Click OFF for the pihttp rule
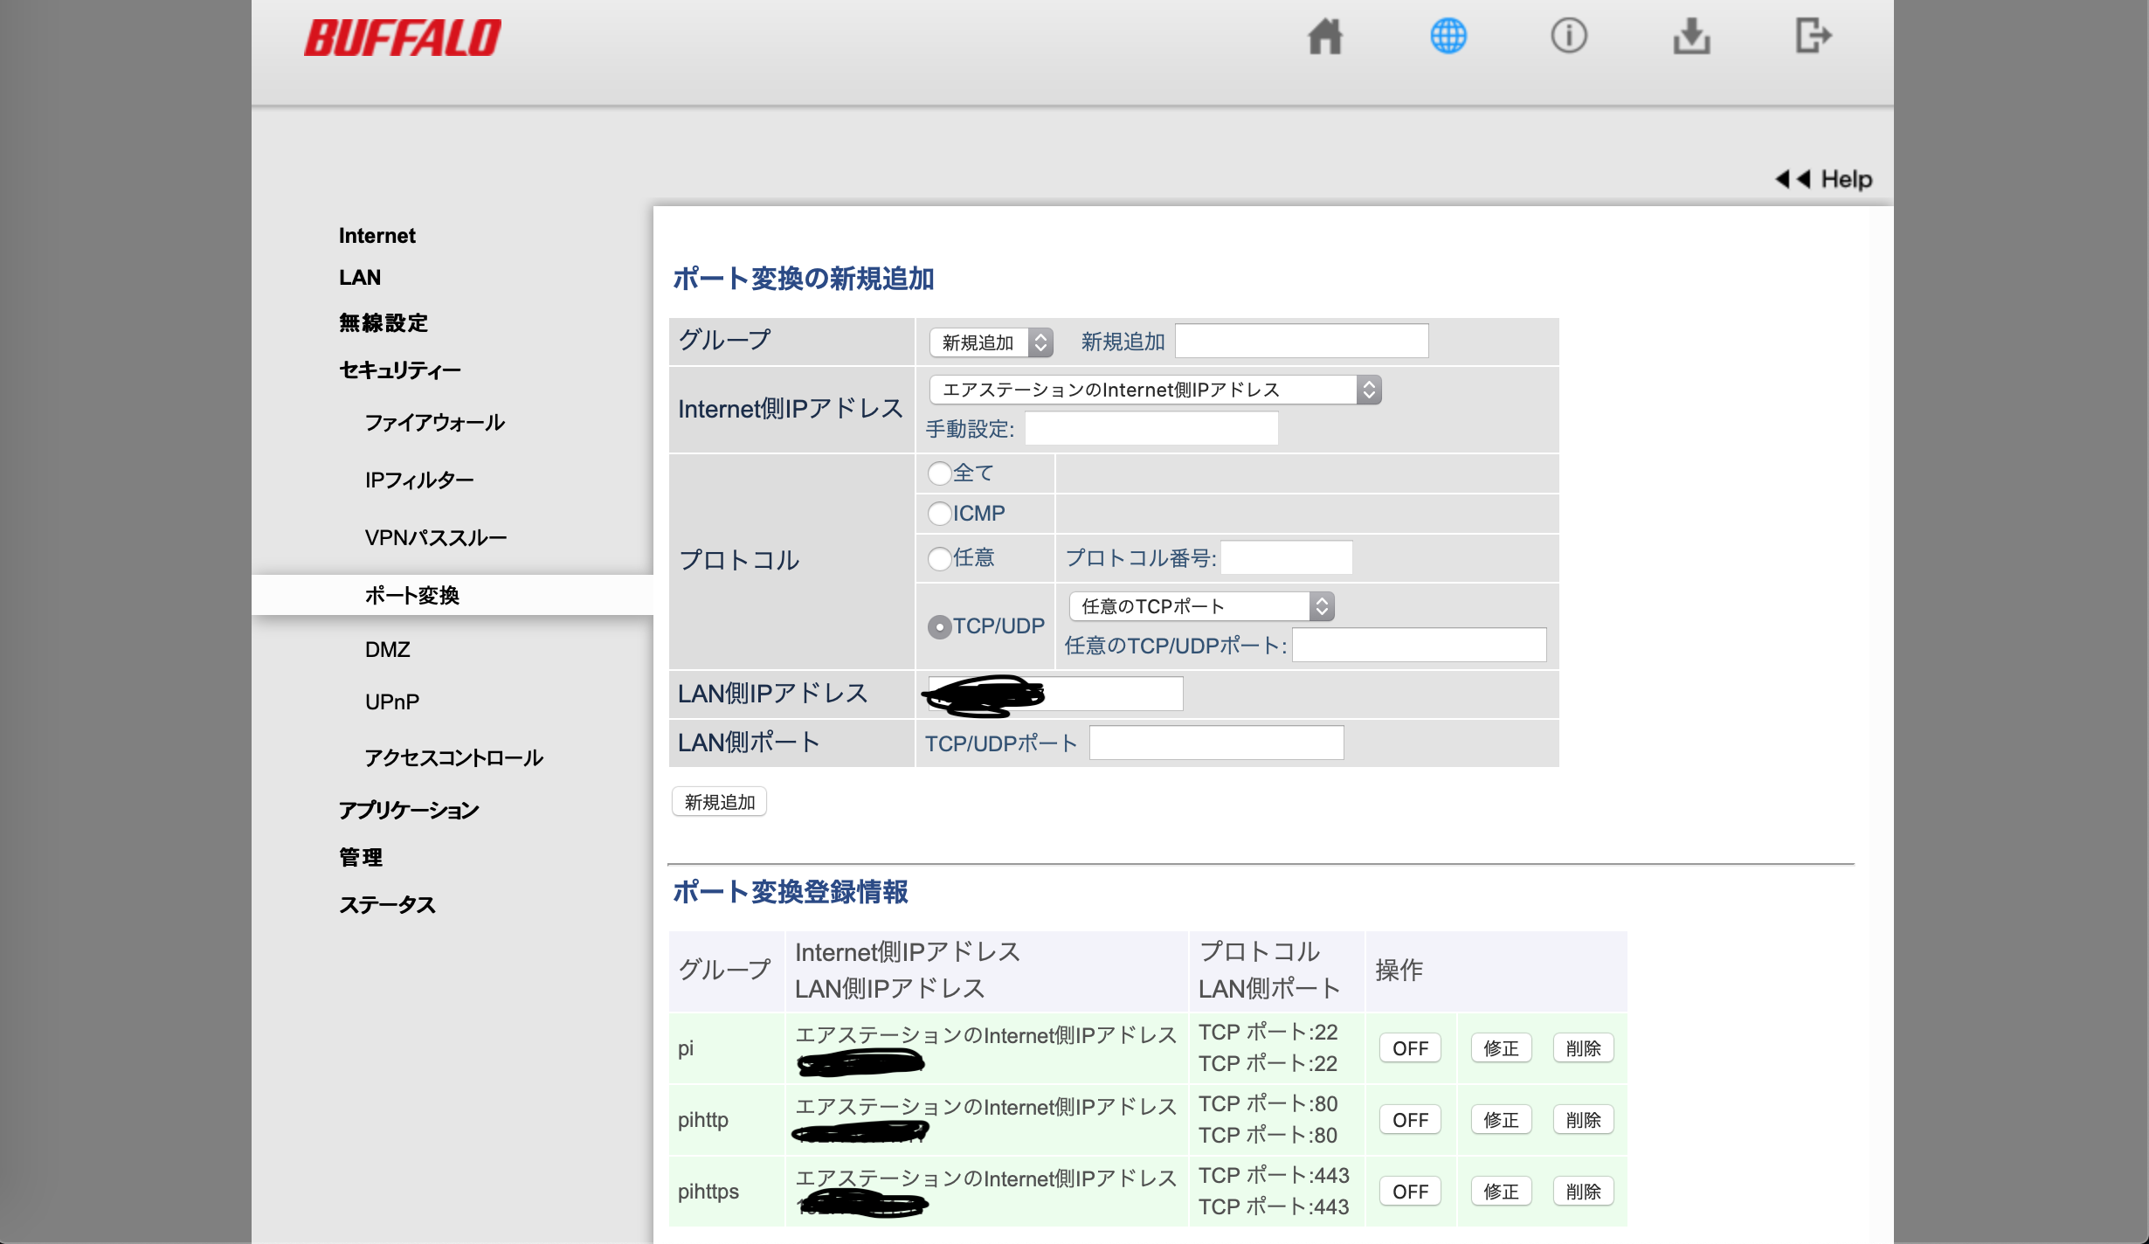The width and height of the screenshot is (2149, 1244). (x=1409, y=1119)
